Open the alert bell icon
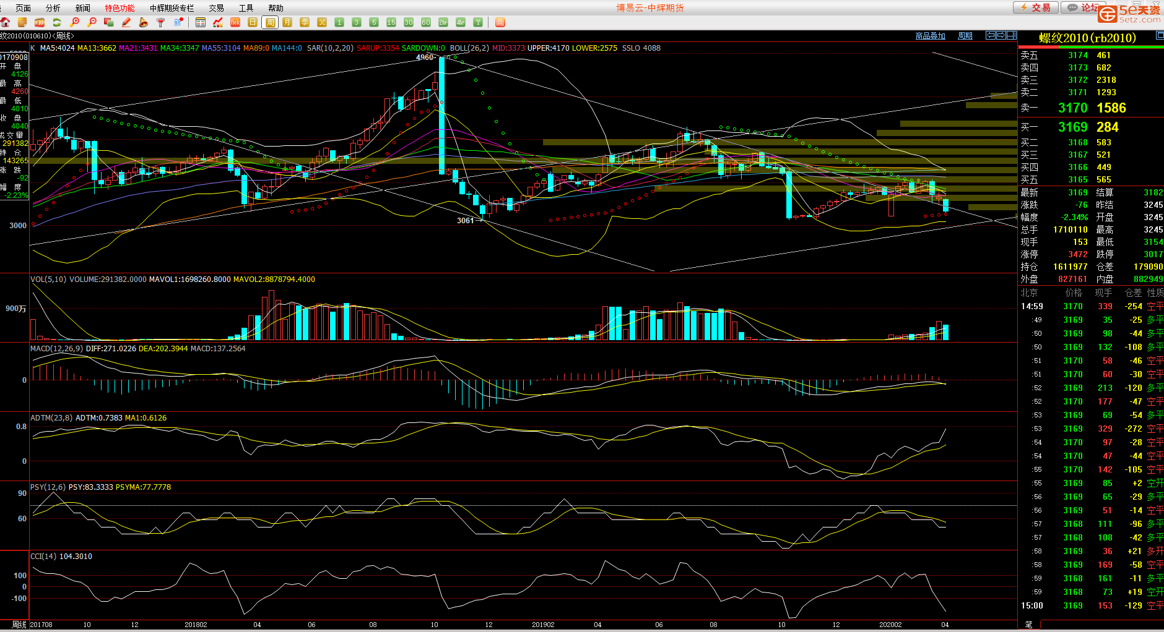This screenshot has height=632, width=1164. point(144,22)
